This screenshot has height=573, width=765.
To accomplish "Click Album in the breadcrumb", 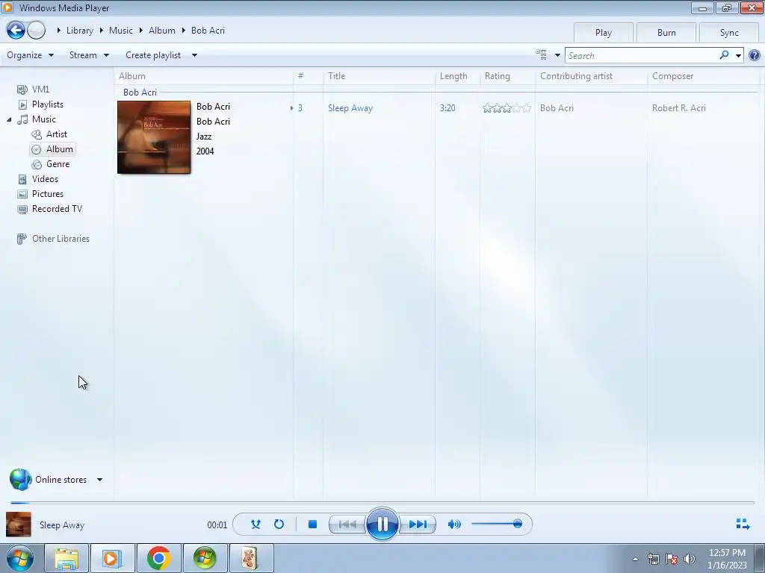I will point(162,30).
